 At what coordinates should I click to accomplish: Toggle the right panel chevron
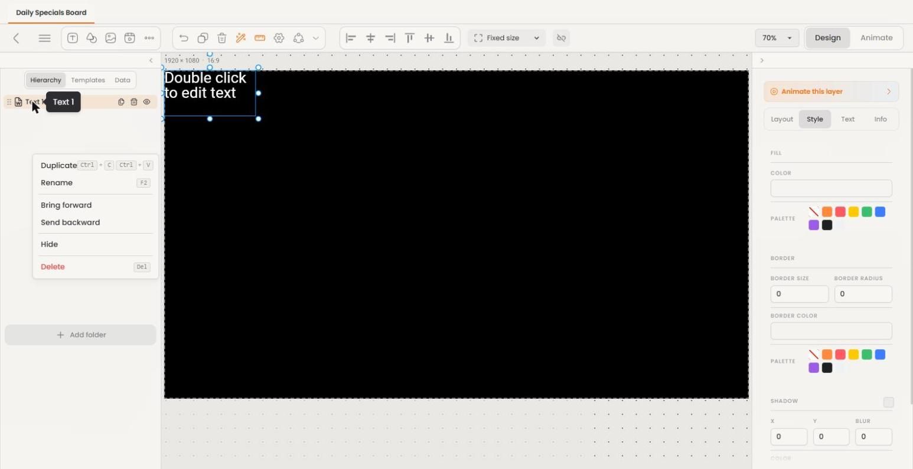tap(762, 60)
